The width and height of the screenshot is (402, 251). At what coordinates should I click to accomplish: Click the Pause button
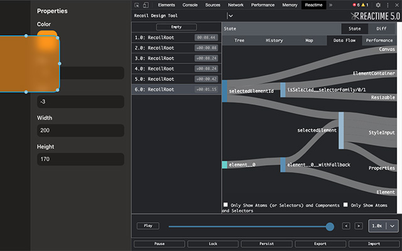159,244
